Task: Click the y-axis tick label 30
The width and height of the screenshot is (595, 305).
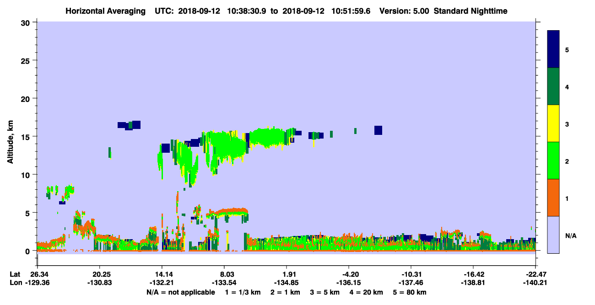Action: tap(26, 22)
